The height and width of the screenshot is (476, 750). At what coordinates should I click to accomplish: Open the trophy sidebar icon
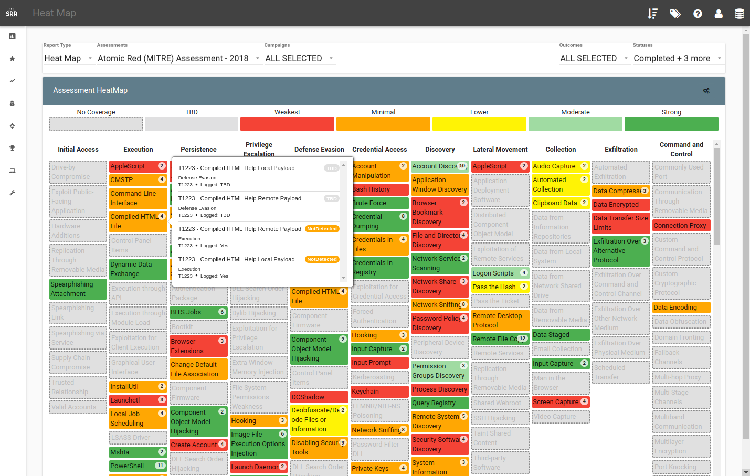pos(12,148)
